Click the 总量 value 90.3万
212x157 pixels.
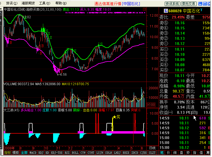tap(178, 91)
